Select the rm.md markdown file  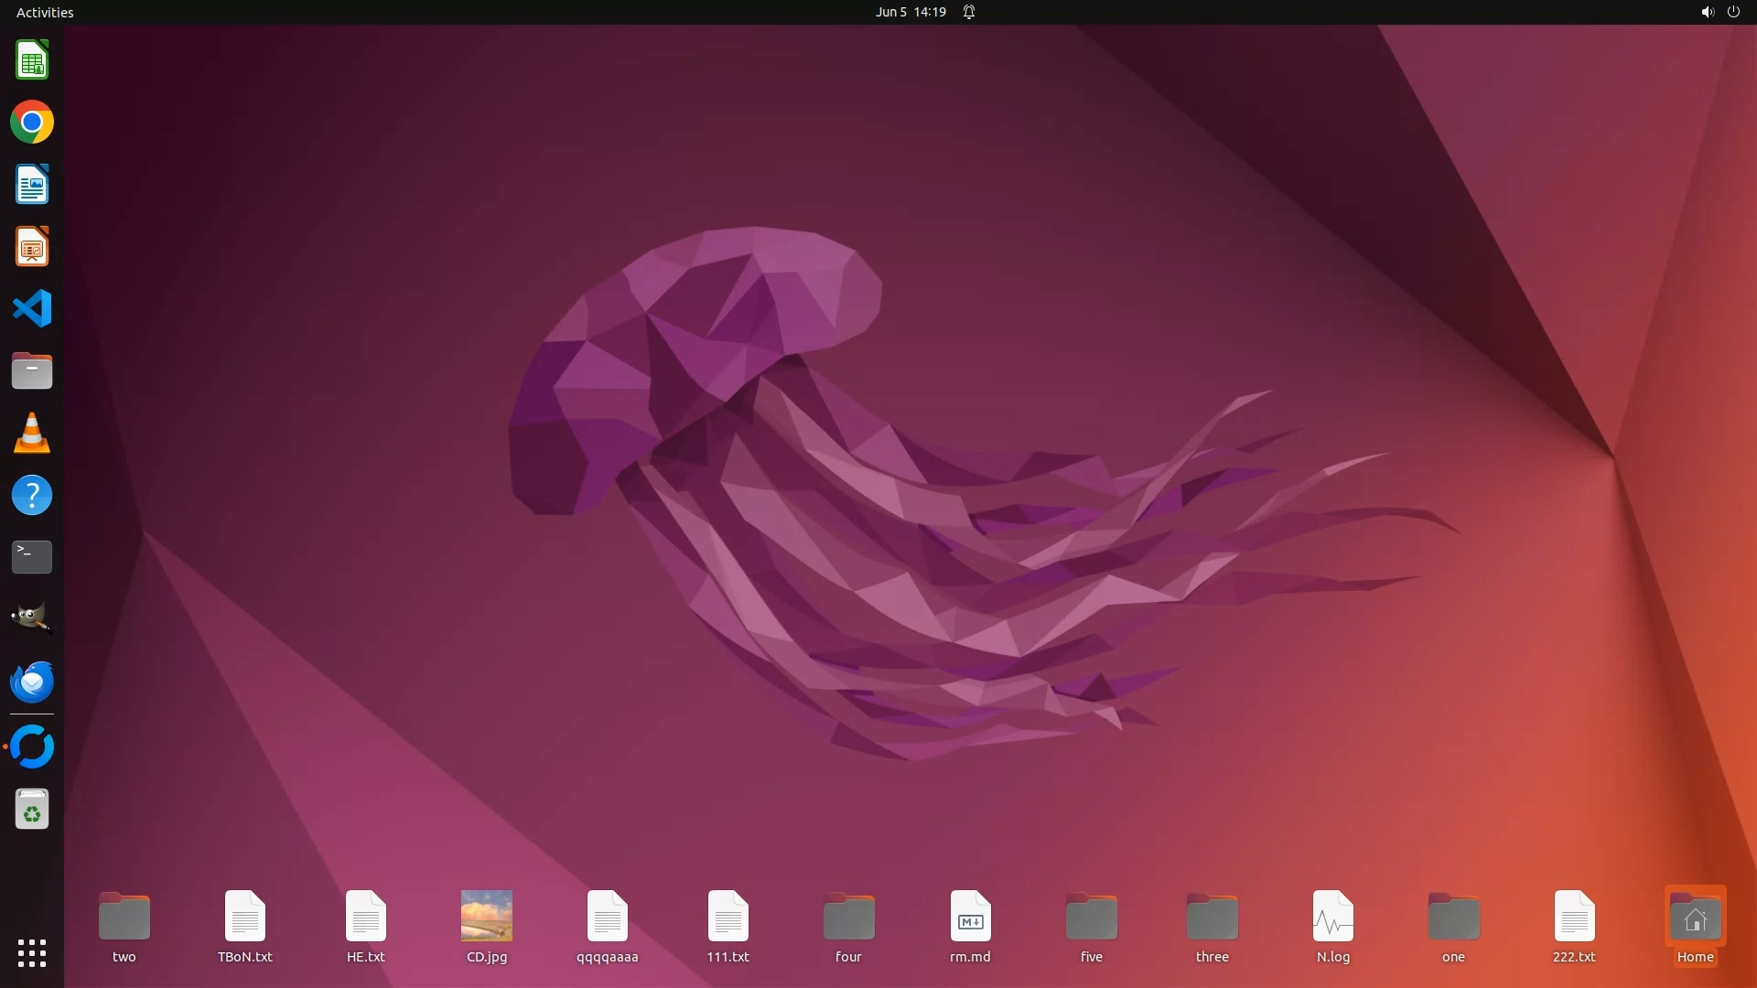tap(970, 916)
